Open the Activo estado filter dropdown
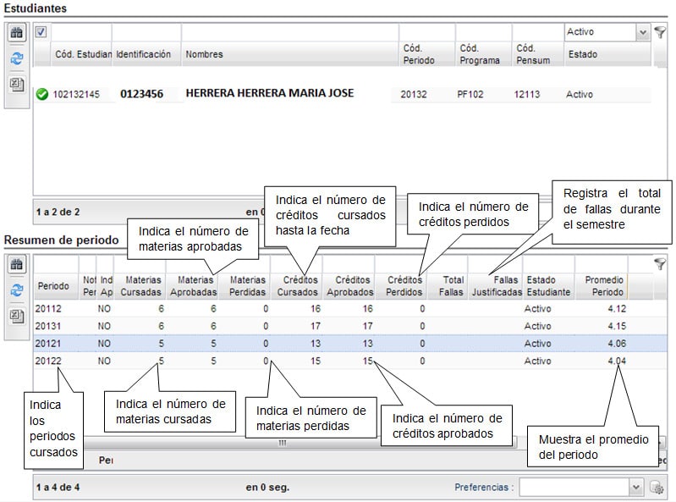 coord(642,32)
